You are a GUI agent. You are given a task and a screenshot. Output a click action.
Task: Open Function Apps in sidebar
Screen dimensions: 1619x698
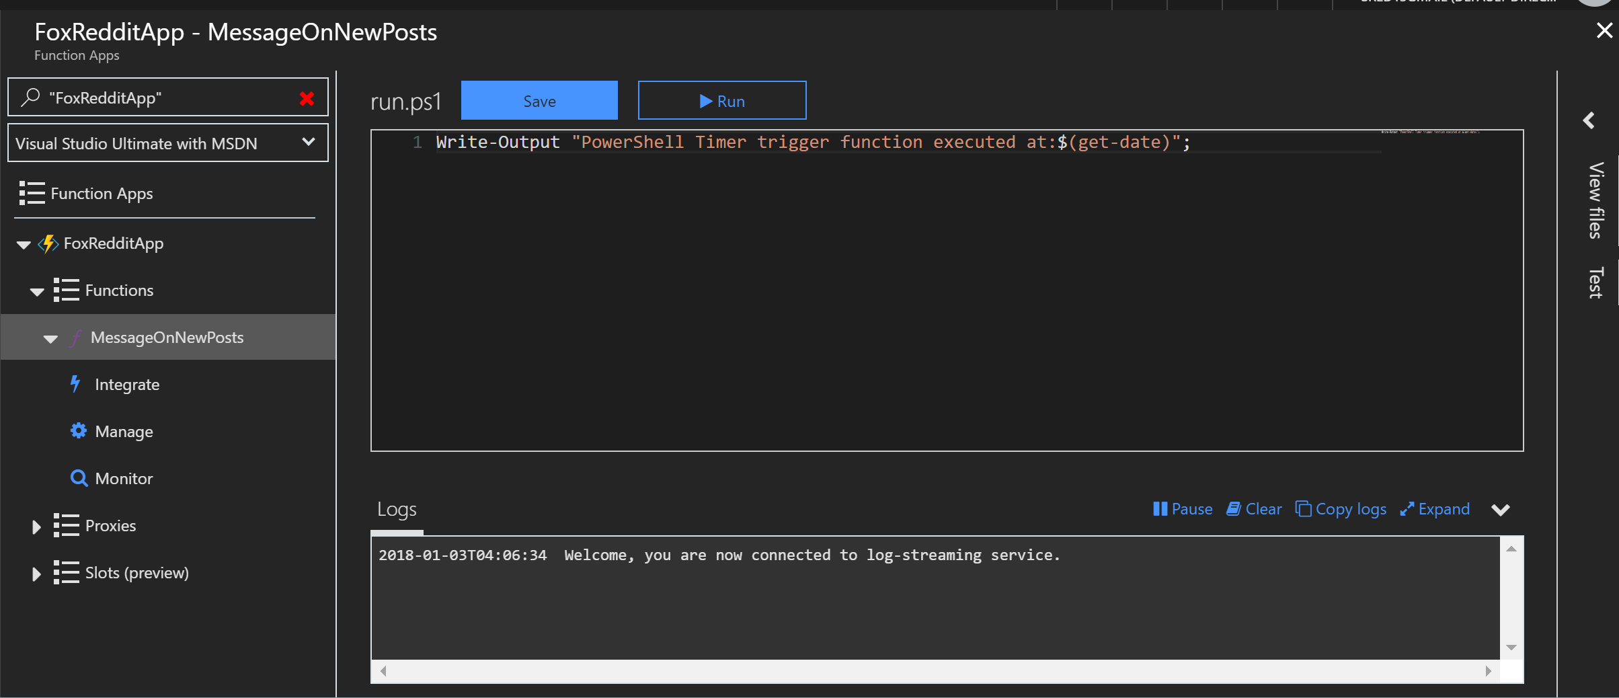102,194
